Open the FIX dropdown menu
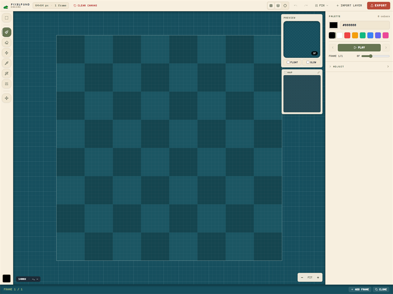This screenshot has width=393, height=294. point(322,6)
